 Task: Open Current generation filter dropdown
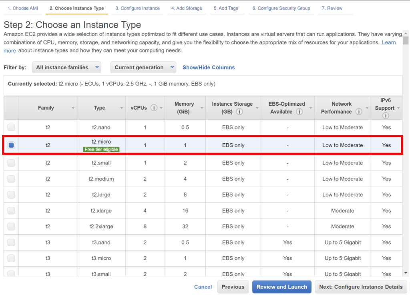[143, 68]
